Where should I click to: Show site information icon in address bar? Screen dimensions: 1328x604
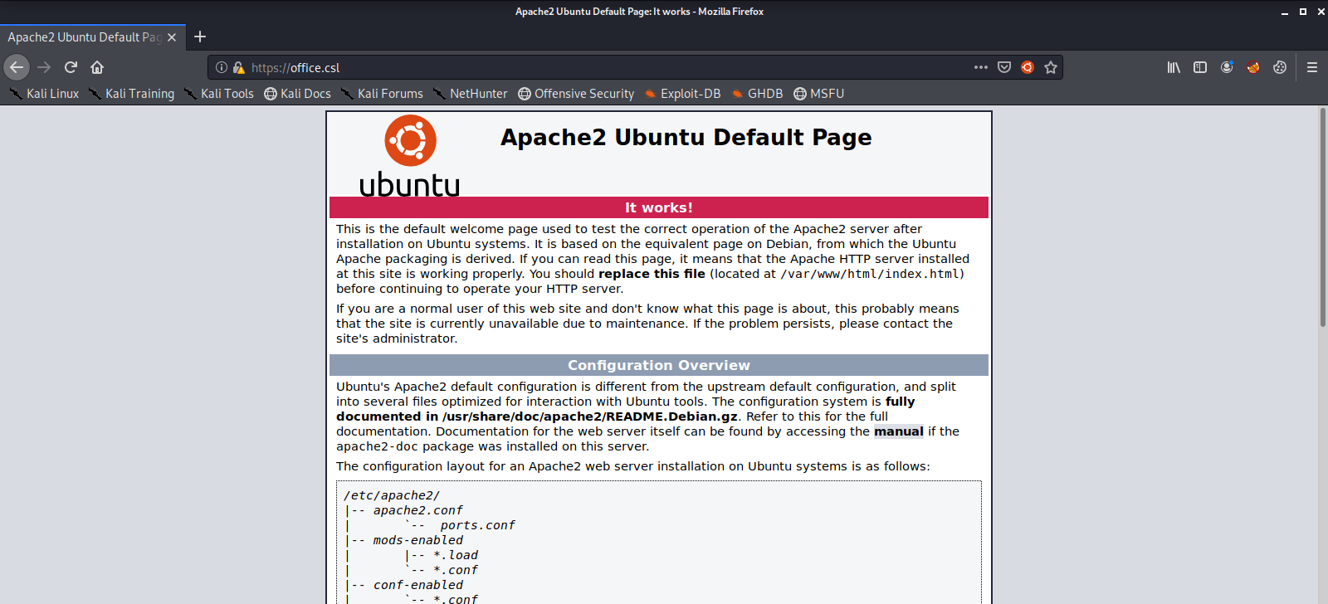(222, 67)
